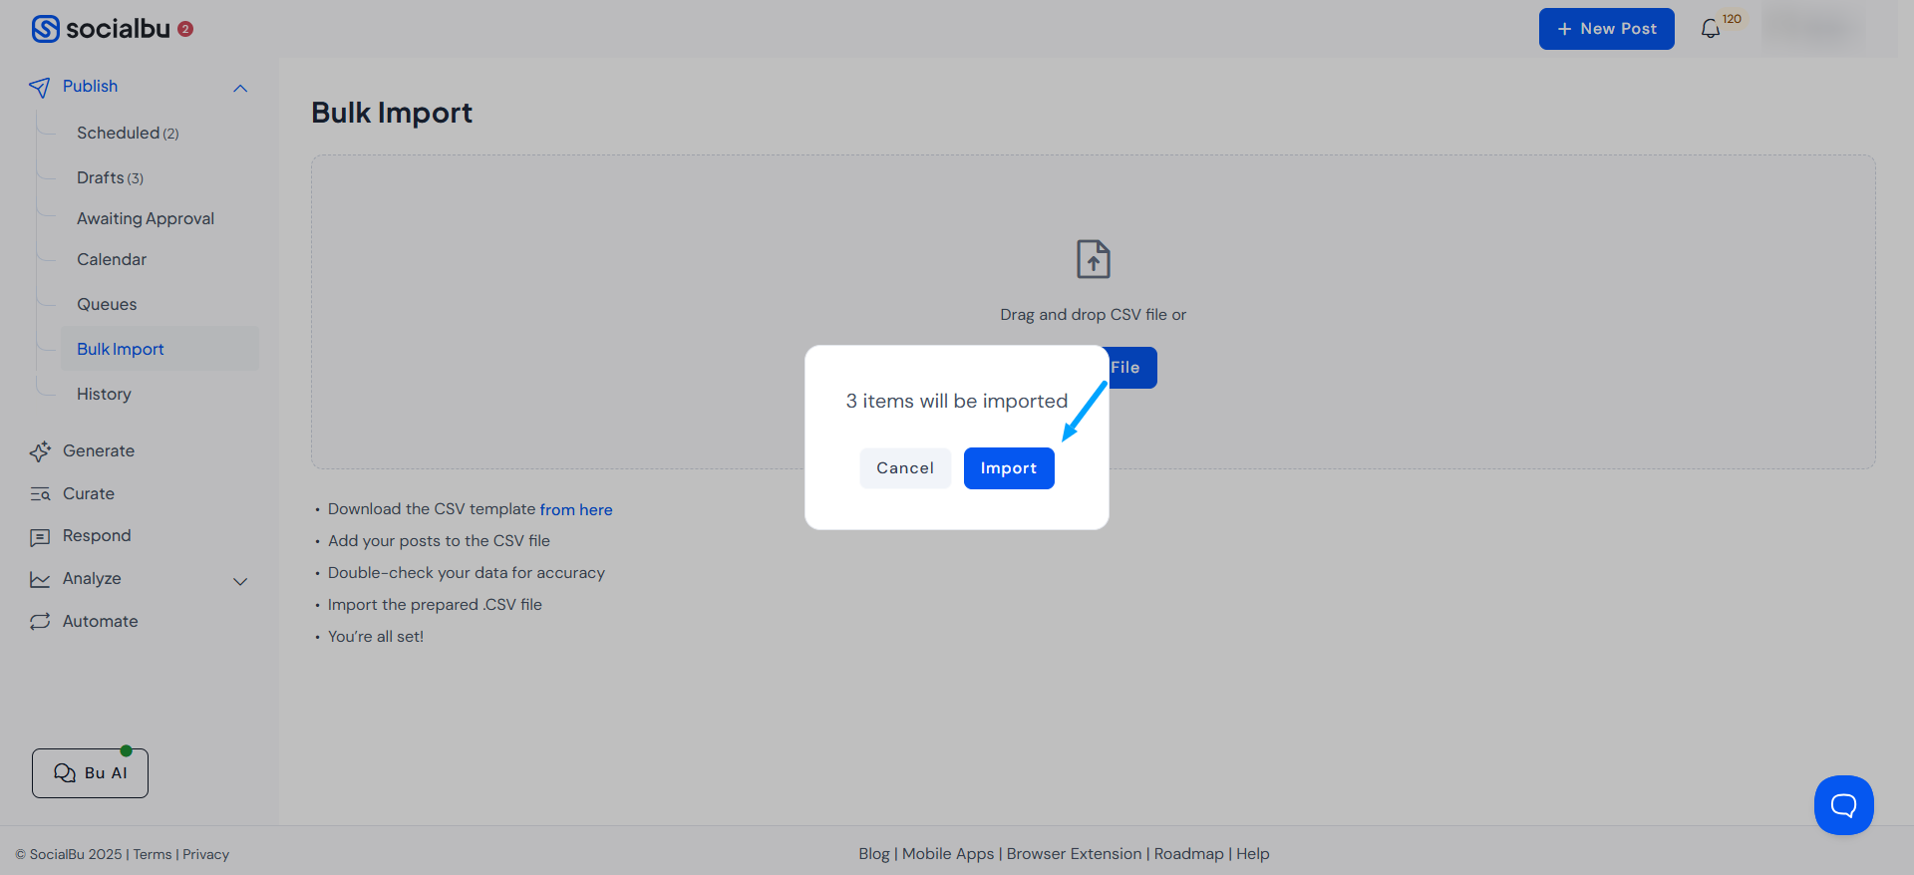1914x875 pixels.
Task: Click the Generate sparkle icon
Action: tap(40, 451)
